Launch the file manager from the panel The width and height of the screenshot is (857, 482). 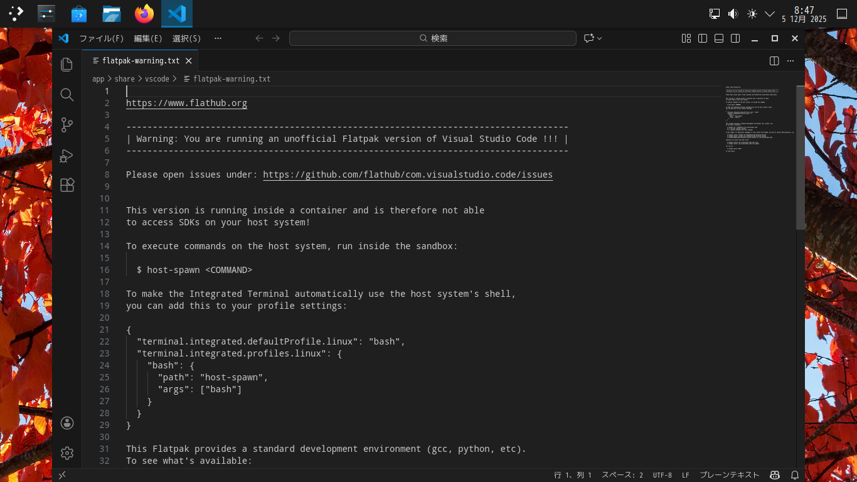pyautogui.click(x=112, y=13)
